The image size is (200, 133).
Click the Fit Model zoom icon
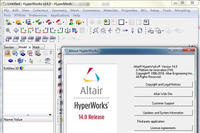8,31
